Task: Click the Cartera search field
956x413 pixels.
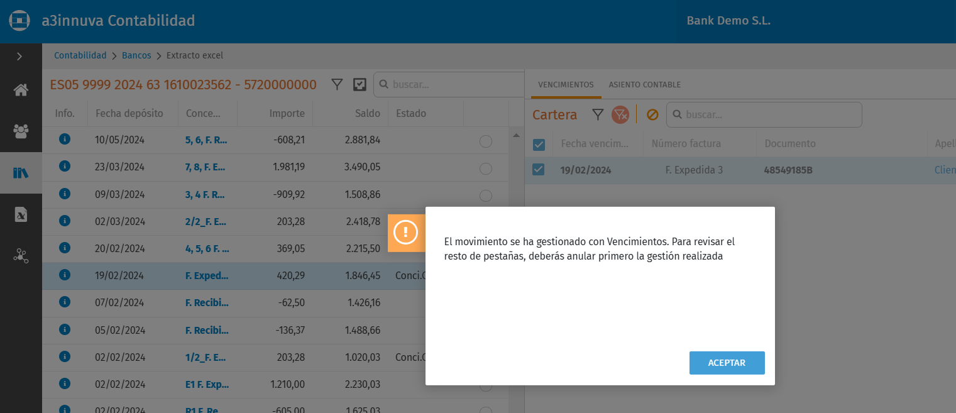Action: click(764, 115)
